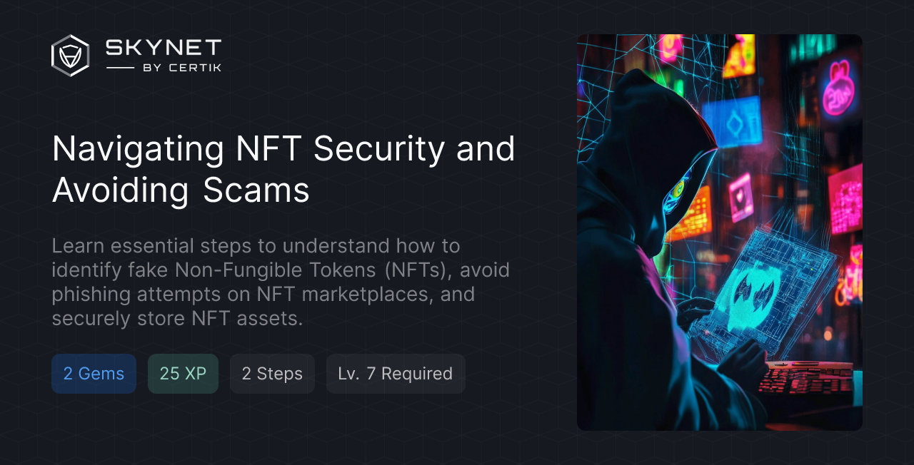
Task: Click the glowing eye on hooded figure
Action: click(x=678, y=190)
